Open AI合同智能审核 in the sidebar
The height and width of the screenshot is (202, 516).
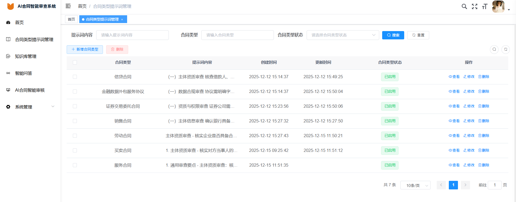30,90
